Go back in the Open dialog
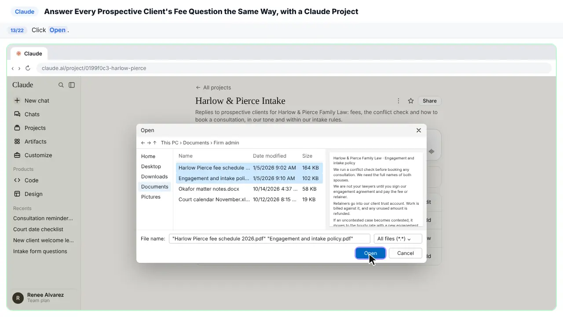 143,143
